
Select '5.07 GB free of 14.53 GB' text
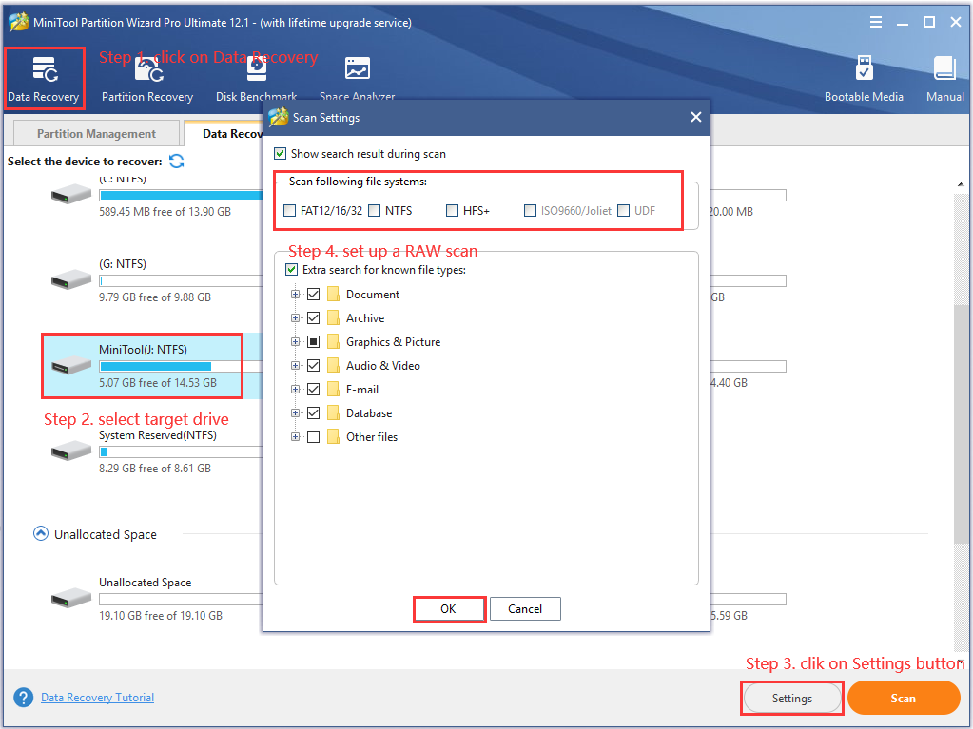pos(158,382)
